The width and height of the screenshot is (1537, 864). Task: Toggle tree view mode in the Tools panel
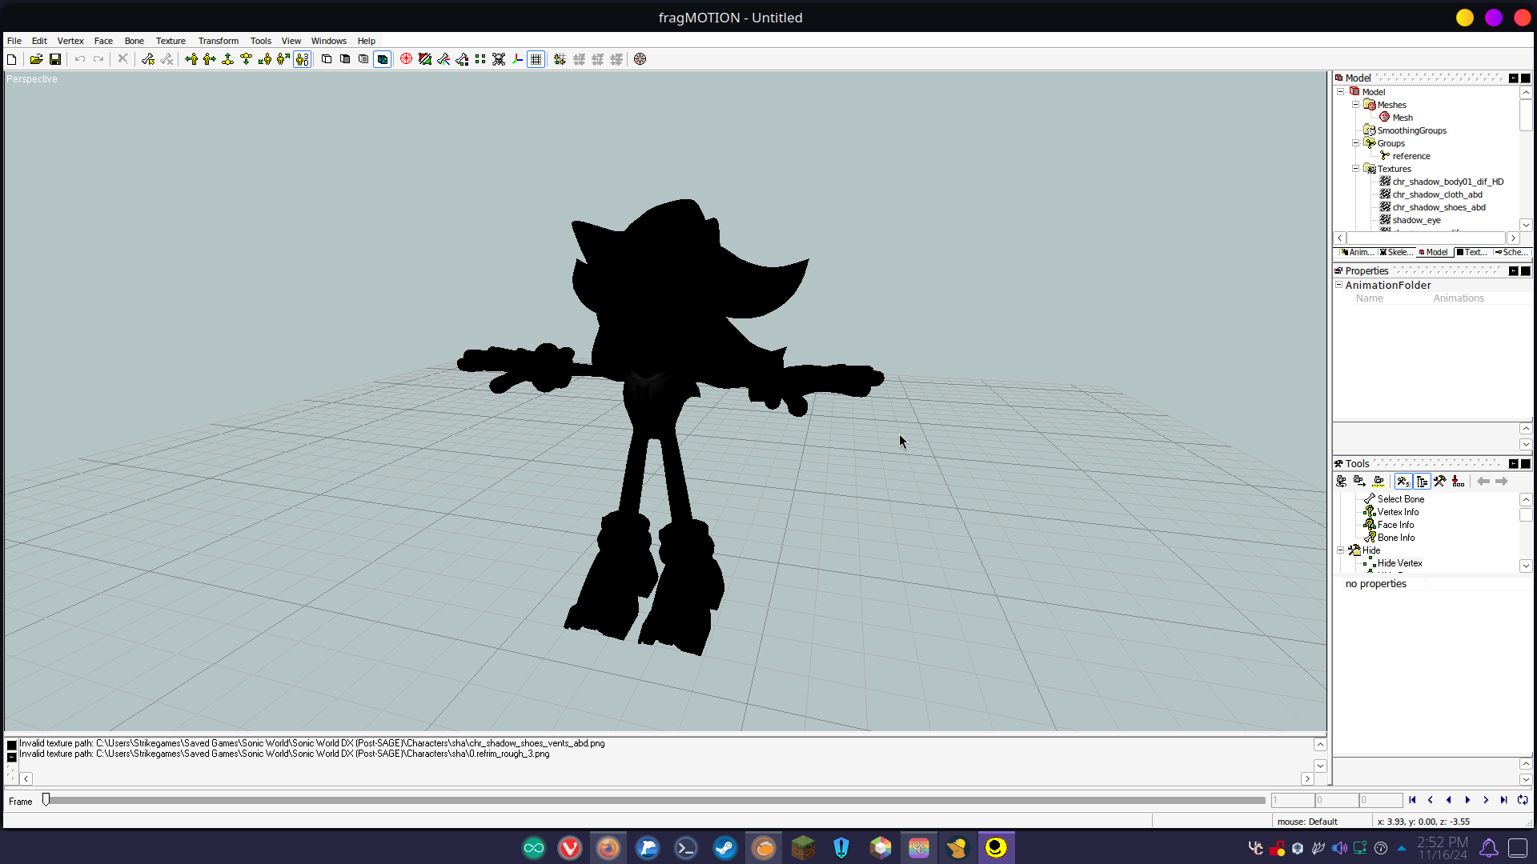(x=1423, y=482)
